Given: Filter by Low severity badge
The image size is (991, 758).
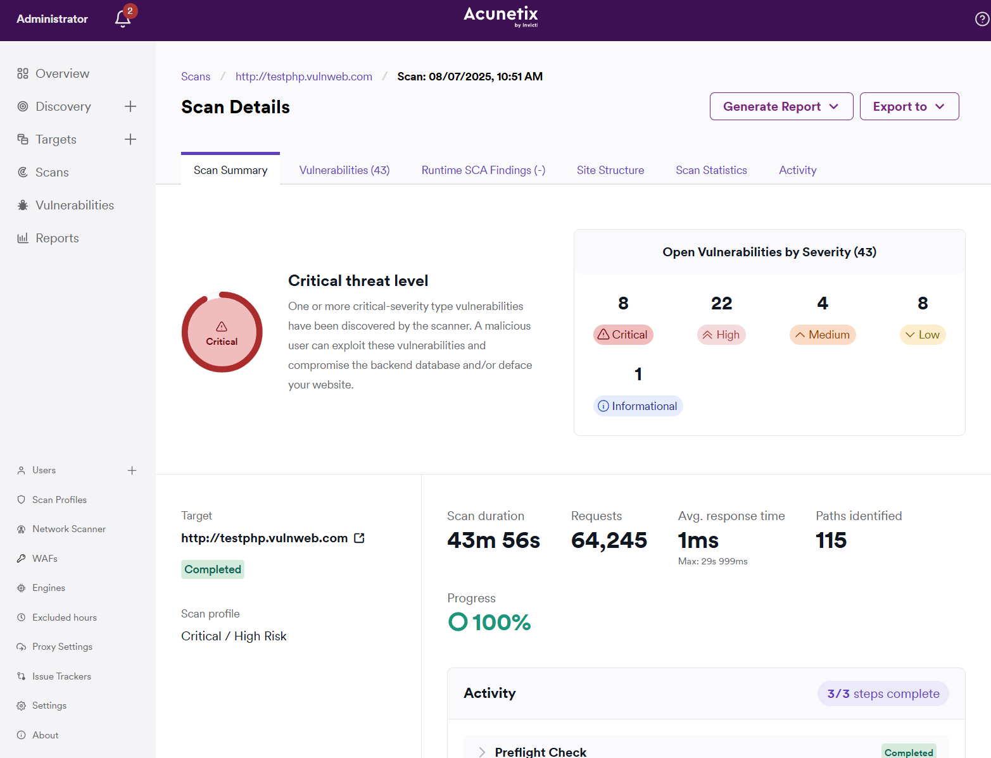Looking at the screenshot, I should 923,335.
